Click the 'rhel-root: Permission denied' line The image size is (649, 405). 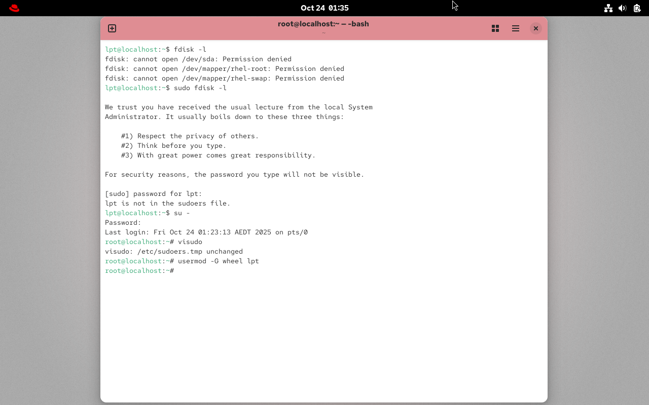[225, 69]
